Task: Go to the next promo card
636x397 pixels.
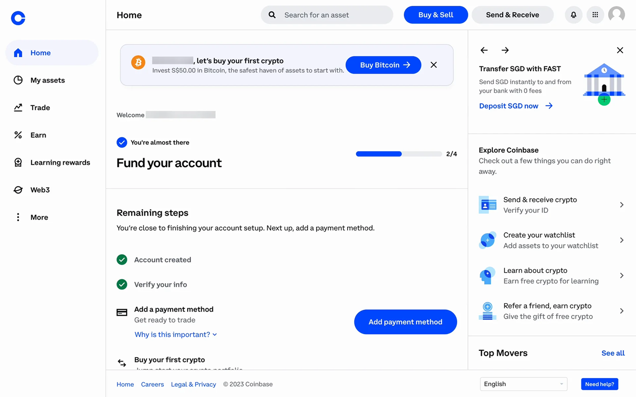Action: [505, 50]
